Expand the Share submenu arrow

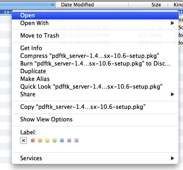pyautogui.click(x=172, y=94)
